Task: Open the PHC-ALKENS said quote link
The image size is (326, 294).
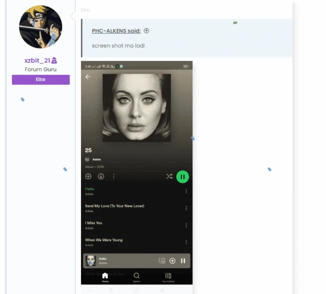Action: [x=116, y=31]
